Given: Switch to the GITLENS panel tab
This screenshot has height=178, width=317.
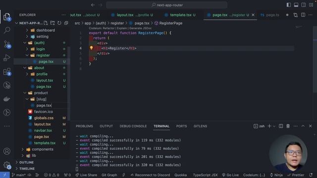Looking at the screenshot, I should [200, 126].
